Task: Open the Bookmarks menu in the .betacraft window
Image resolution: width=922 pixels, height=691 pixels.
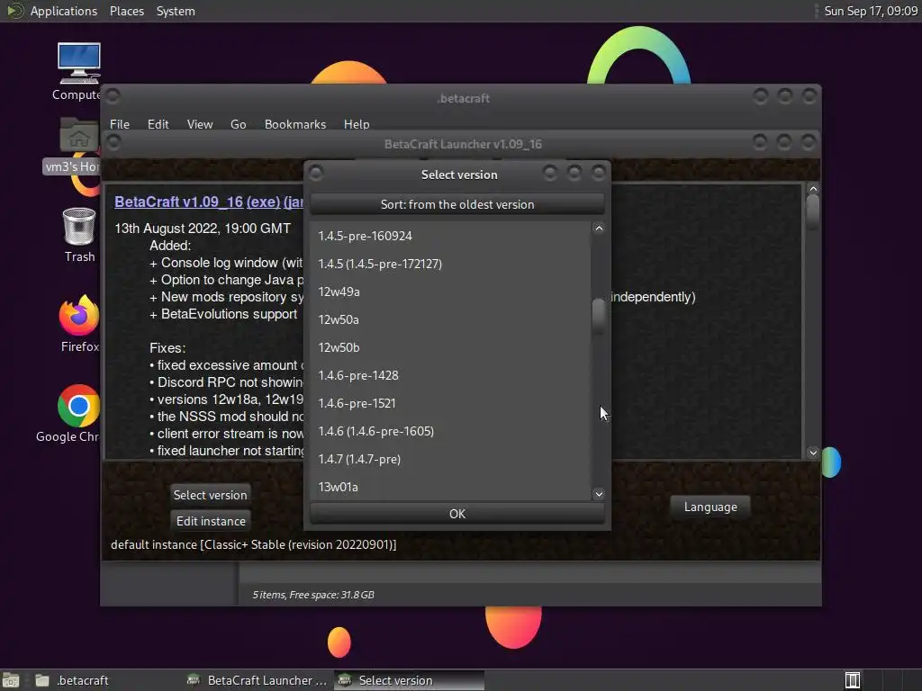Action: (x=294, y=124)
